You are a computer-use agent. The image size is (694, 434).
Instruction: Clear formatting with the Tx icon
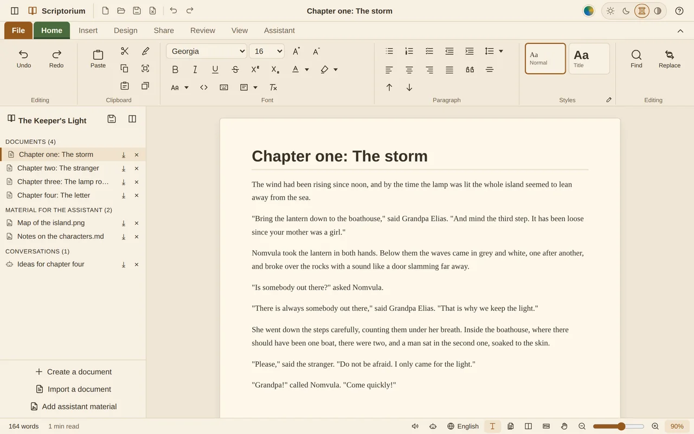pyautogui.click(x=273, y=87)
